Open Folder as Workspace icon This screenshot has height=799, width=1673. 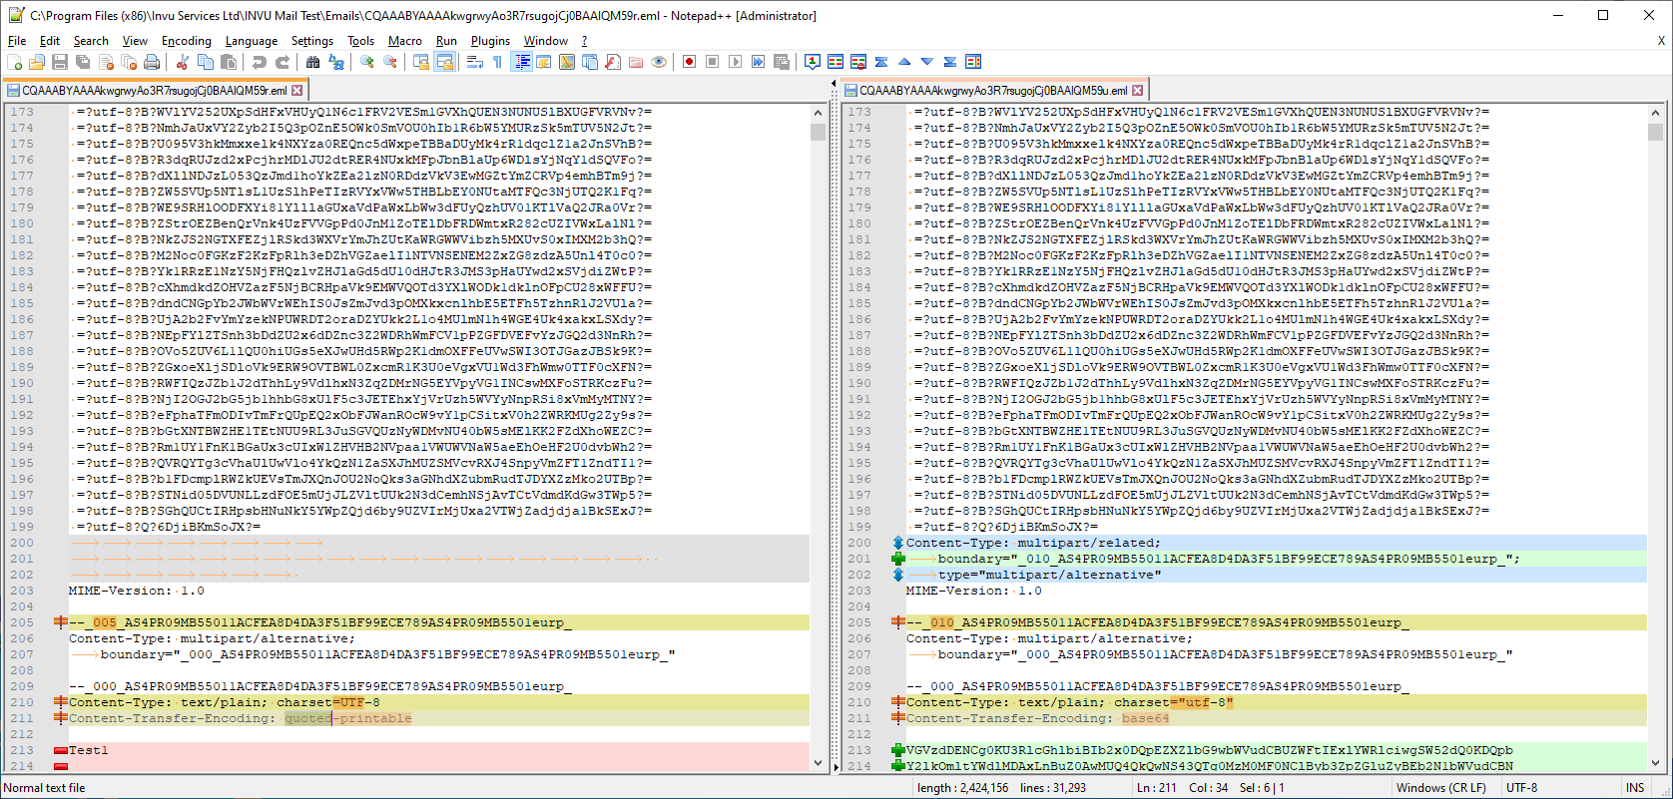pyautogui.click(x=636, y=62)
